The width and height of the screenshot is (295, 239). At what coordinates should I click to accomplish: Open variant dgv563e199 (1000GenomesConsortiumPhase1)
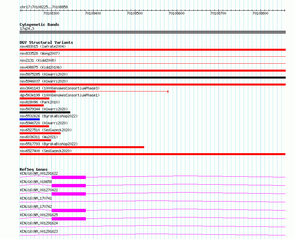coord(60,95)
